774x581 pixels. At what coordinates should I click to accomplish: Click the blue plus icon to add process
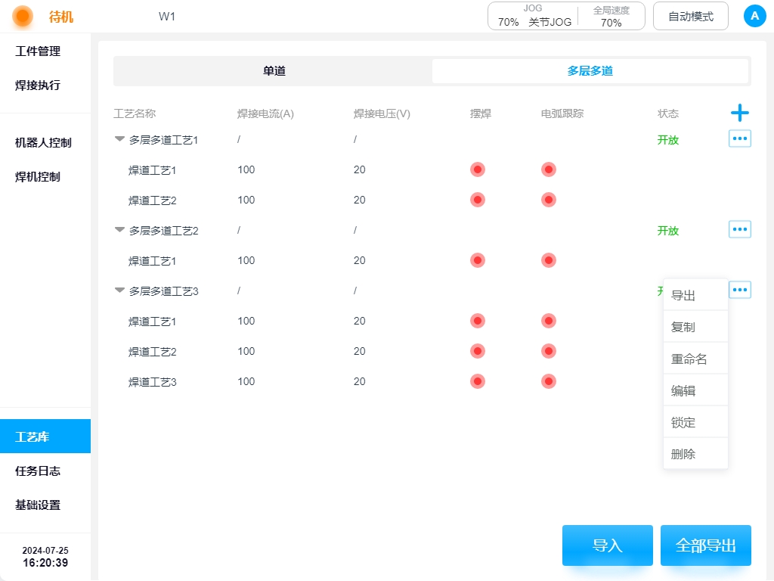739,113
